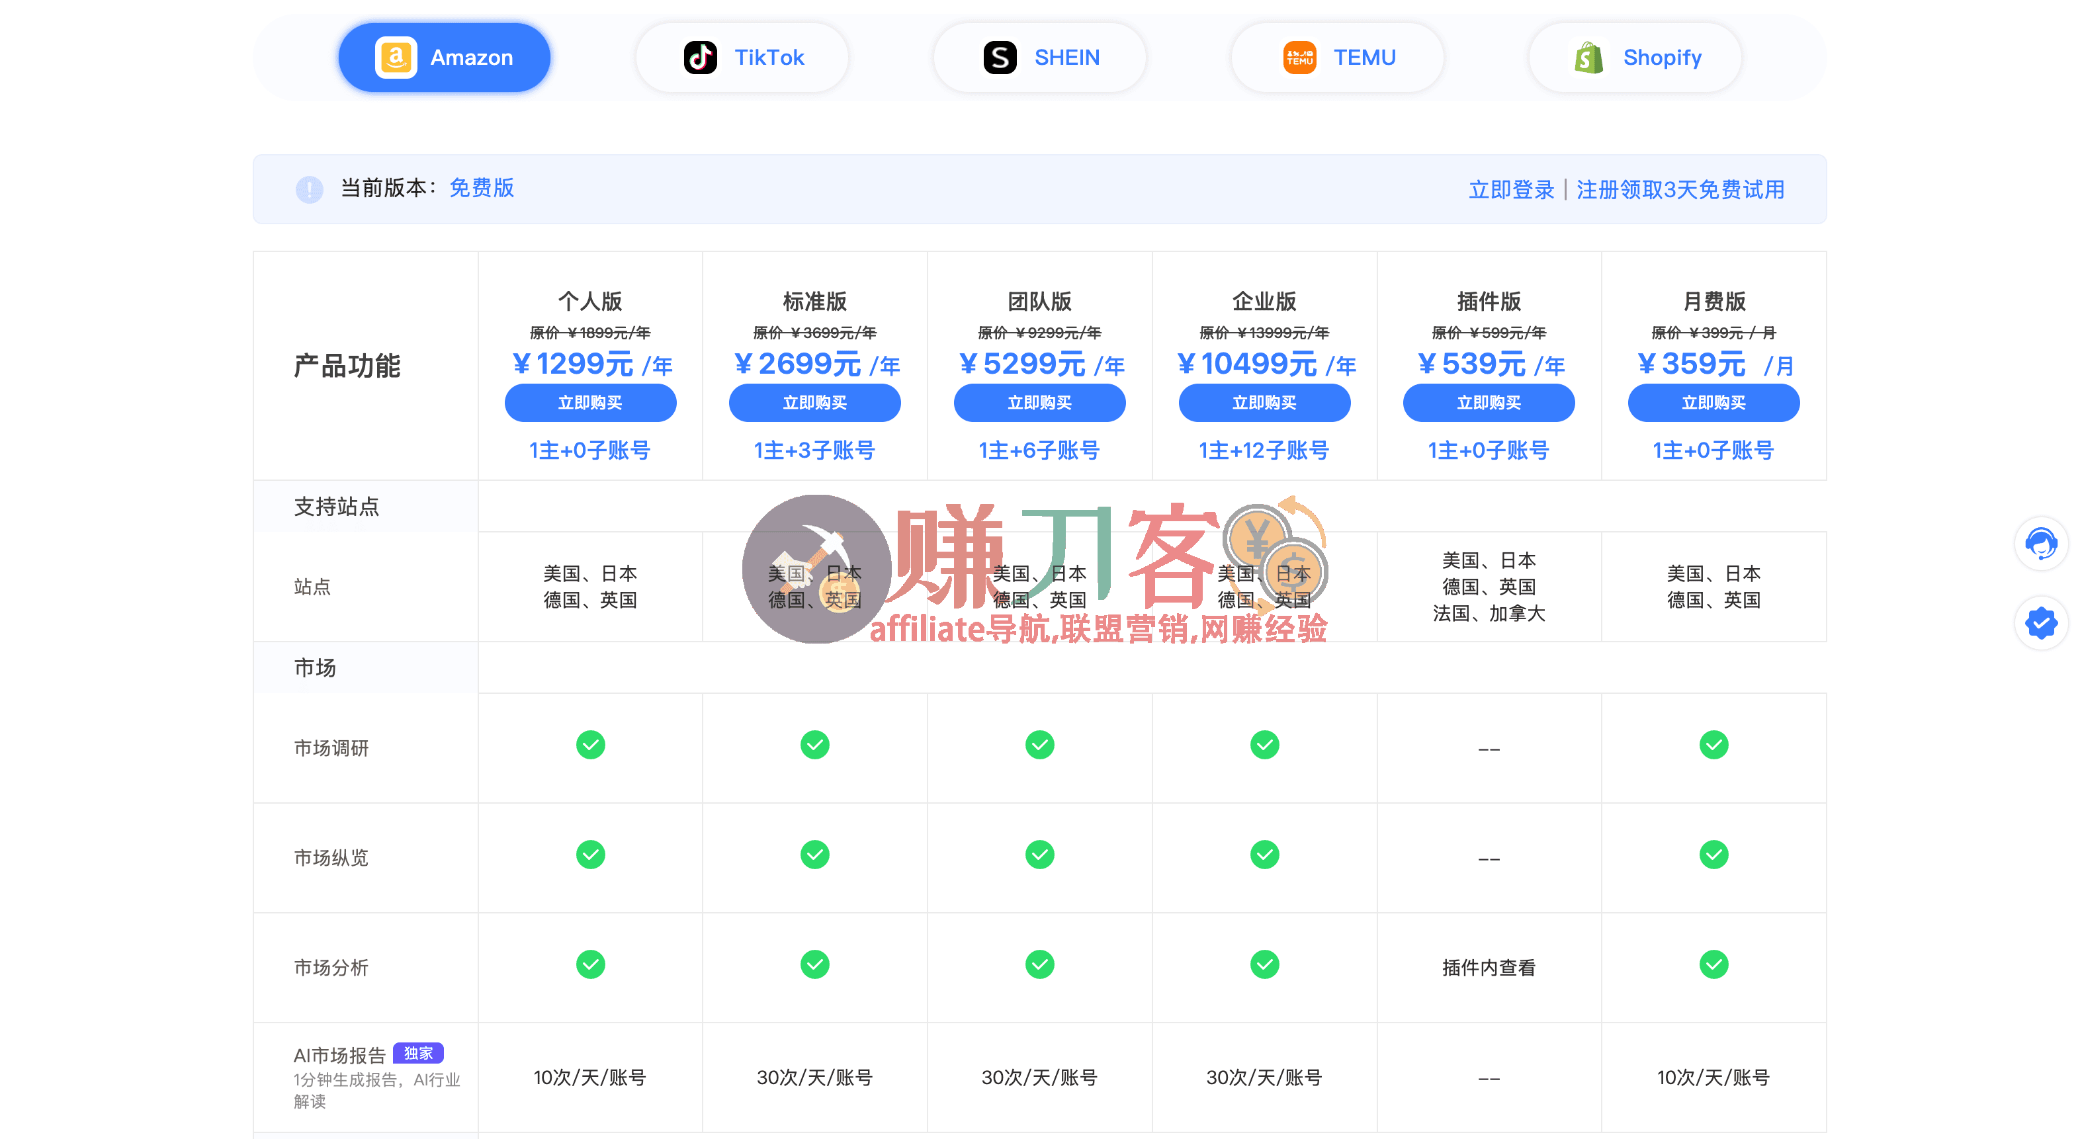Click 市场调研 checkmark under 标准版
The height and width of the screenshot is (1139, 2080).
(x=814, y=745)
